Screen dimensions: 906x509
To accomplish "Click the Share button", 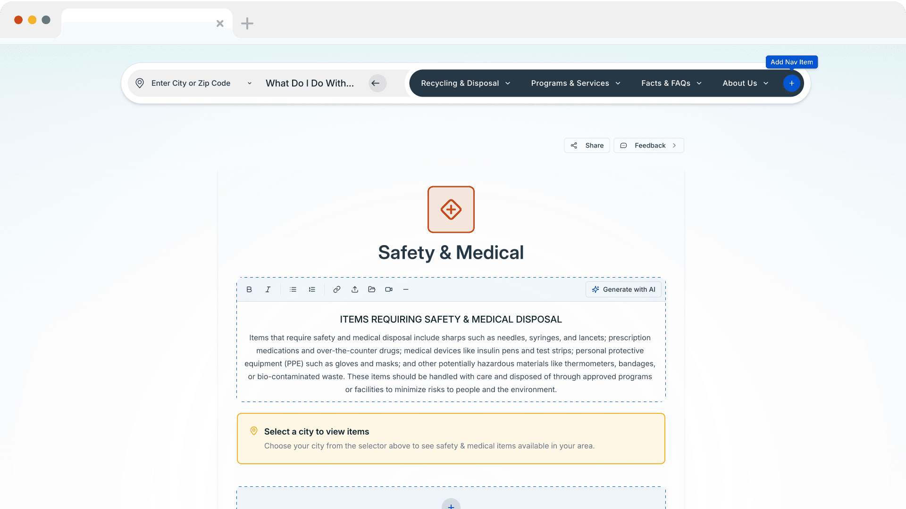I will (x=587, y=146).
